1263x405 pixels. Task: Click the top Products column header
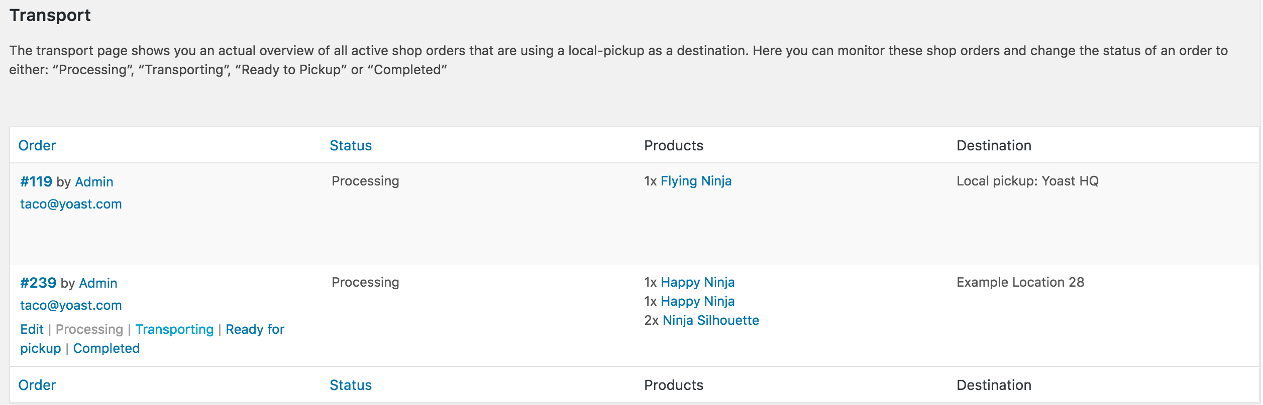tap(673, 145)
